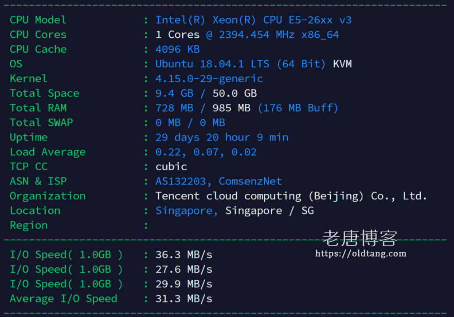Select '29 days 20 hour 9 min' uptime

pyautogui.click(x=222, y=137)
